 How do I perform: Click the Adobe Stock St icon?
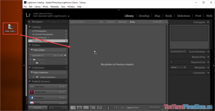point(32,92)
